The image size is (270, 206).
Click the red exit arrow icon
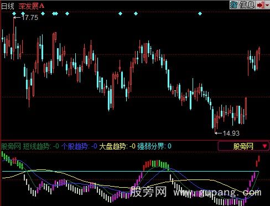(261, 5)
